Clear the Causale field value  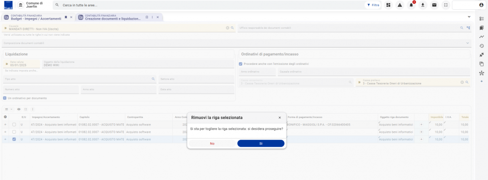coord(227,28)
